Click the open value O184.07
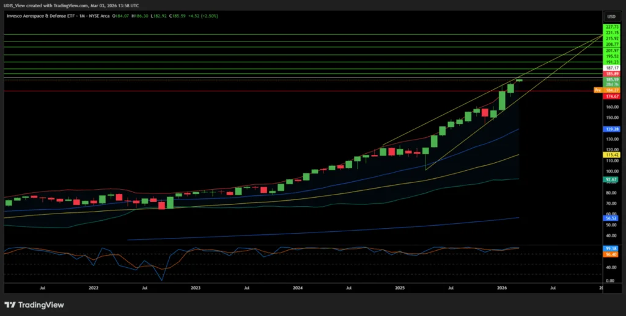Image resolution: width=626 pixels, height=316 pixels. point(122,16)
